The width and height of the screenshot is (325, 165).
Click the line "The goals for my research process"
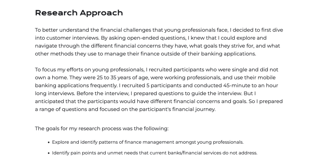tap(102, 128)
